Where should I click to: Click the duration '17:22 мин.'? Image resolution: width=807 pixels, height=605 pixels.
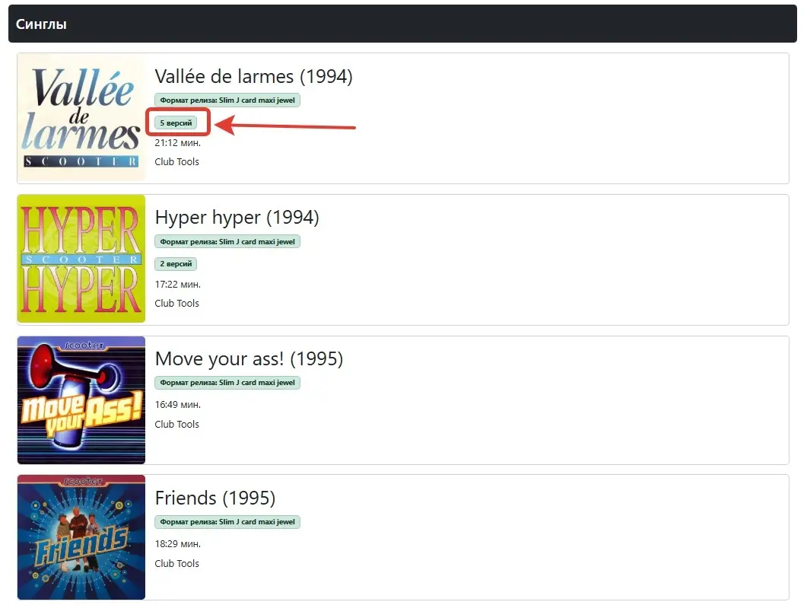[177, 284]
